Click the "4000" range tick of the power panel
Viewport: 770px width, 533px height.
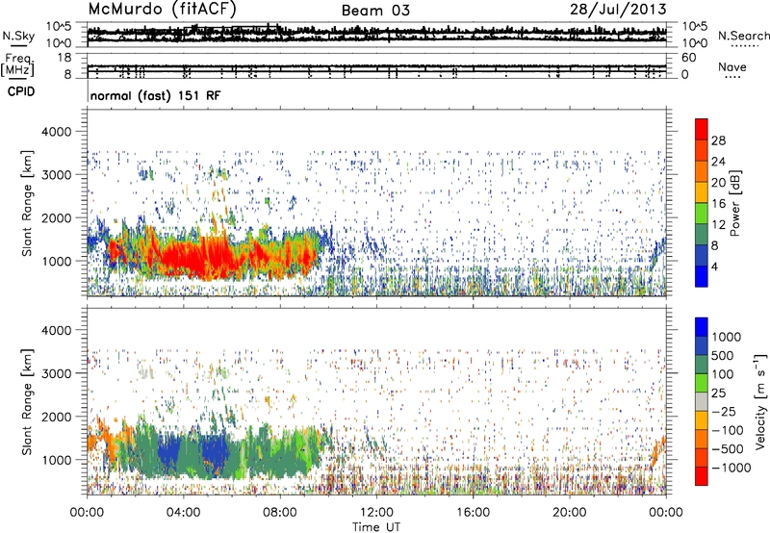[57, 132]
